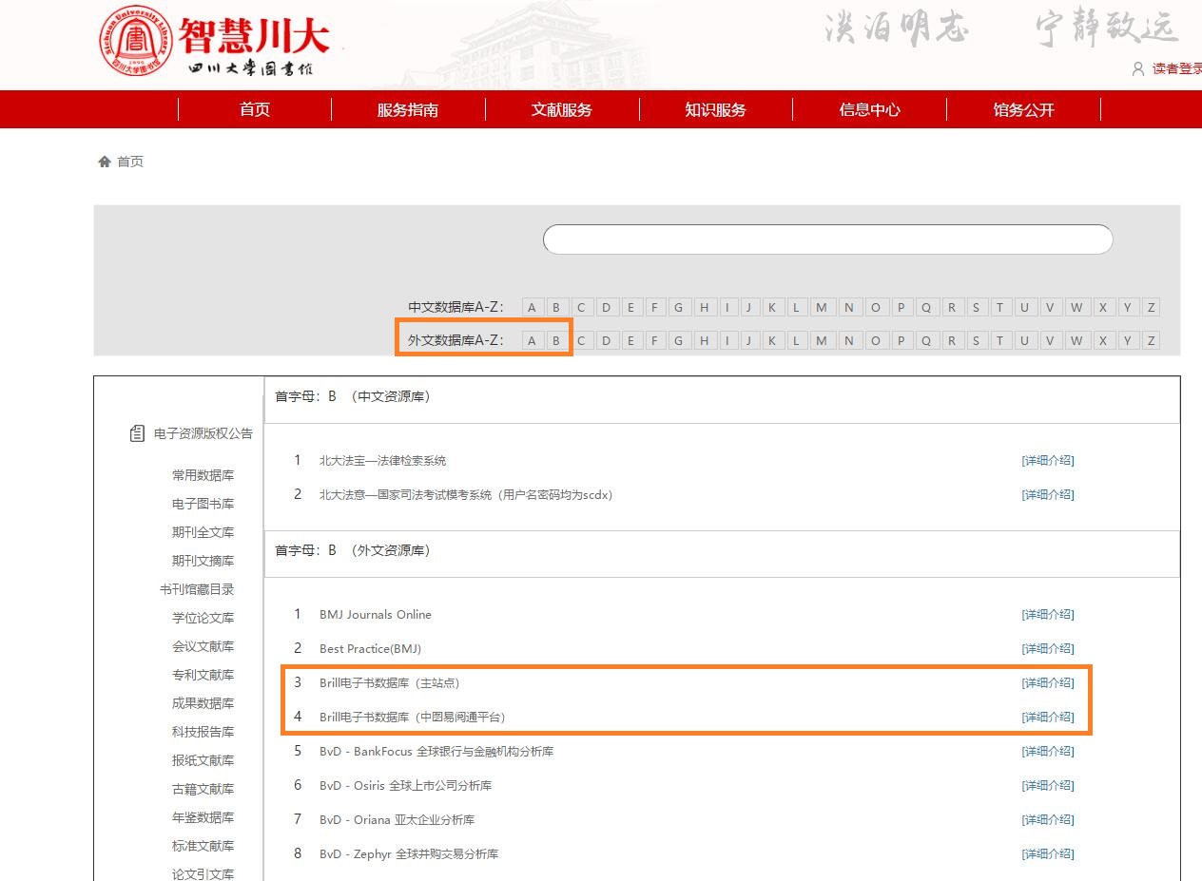Click the reader login user icon

1138,68
